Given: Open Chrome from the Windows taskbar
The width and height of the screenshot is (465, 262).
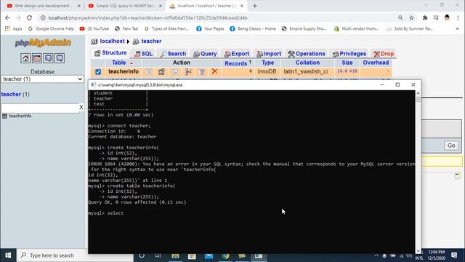Looking at the screenshot, I should [x=225, y=256].
